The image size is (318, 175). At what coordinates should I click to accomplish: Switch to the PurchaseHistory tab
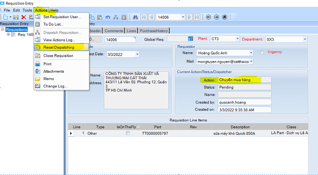click(x=154, y=31)
